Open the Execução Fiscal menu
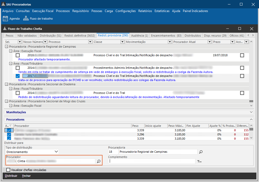Viewport: 259px width, 182px height. tap(43, 11)
